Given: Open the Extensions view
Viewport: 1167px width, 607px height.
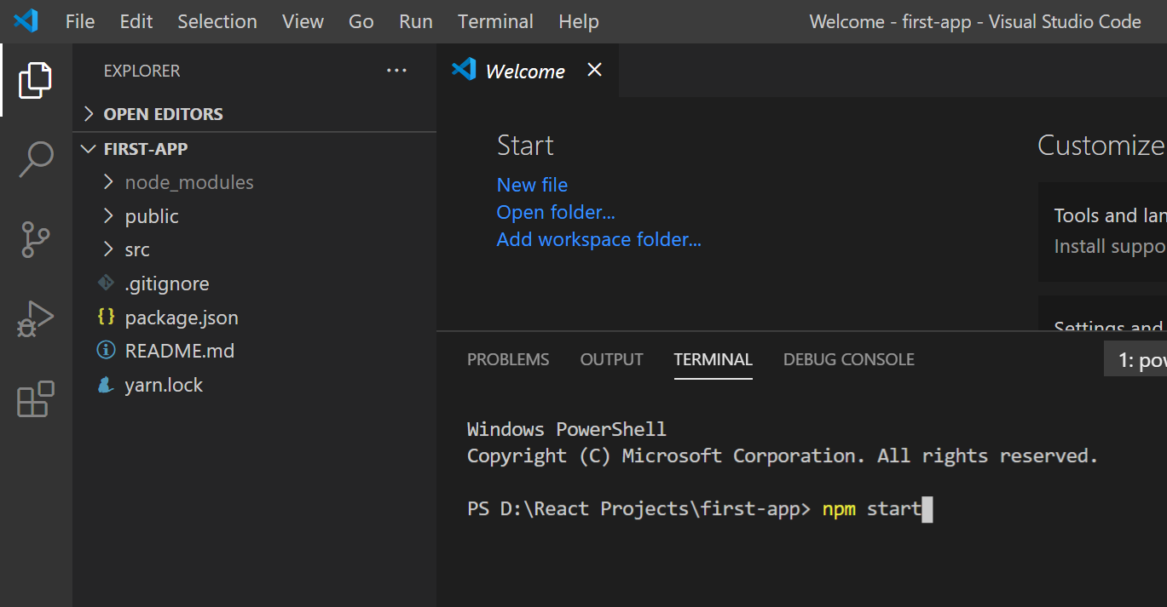Looking at the screenshot, I should coord(36,398).
